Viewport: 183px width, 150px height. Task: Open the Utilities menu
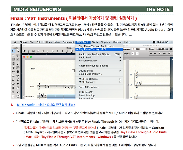click(48, 42)
